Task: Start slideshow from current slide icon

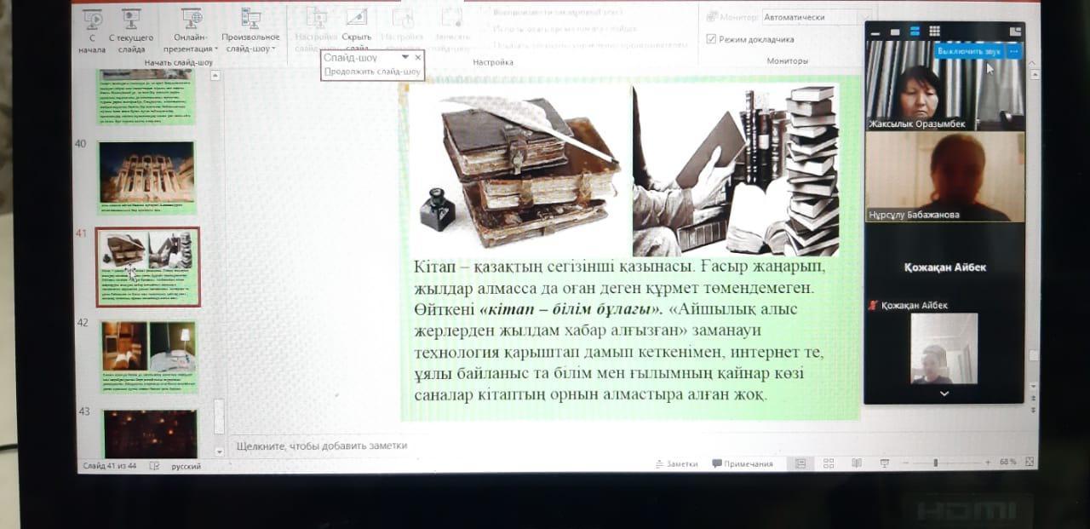Action: [131, 20]
